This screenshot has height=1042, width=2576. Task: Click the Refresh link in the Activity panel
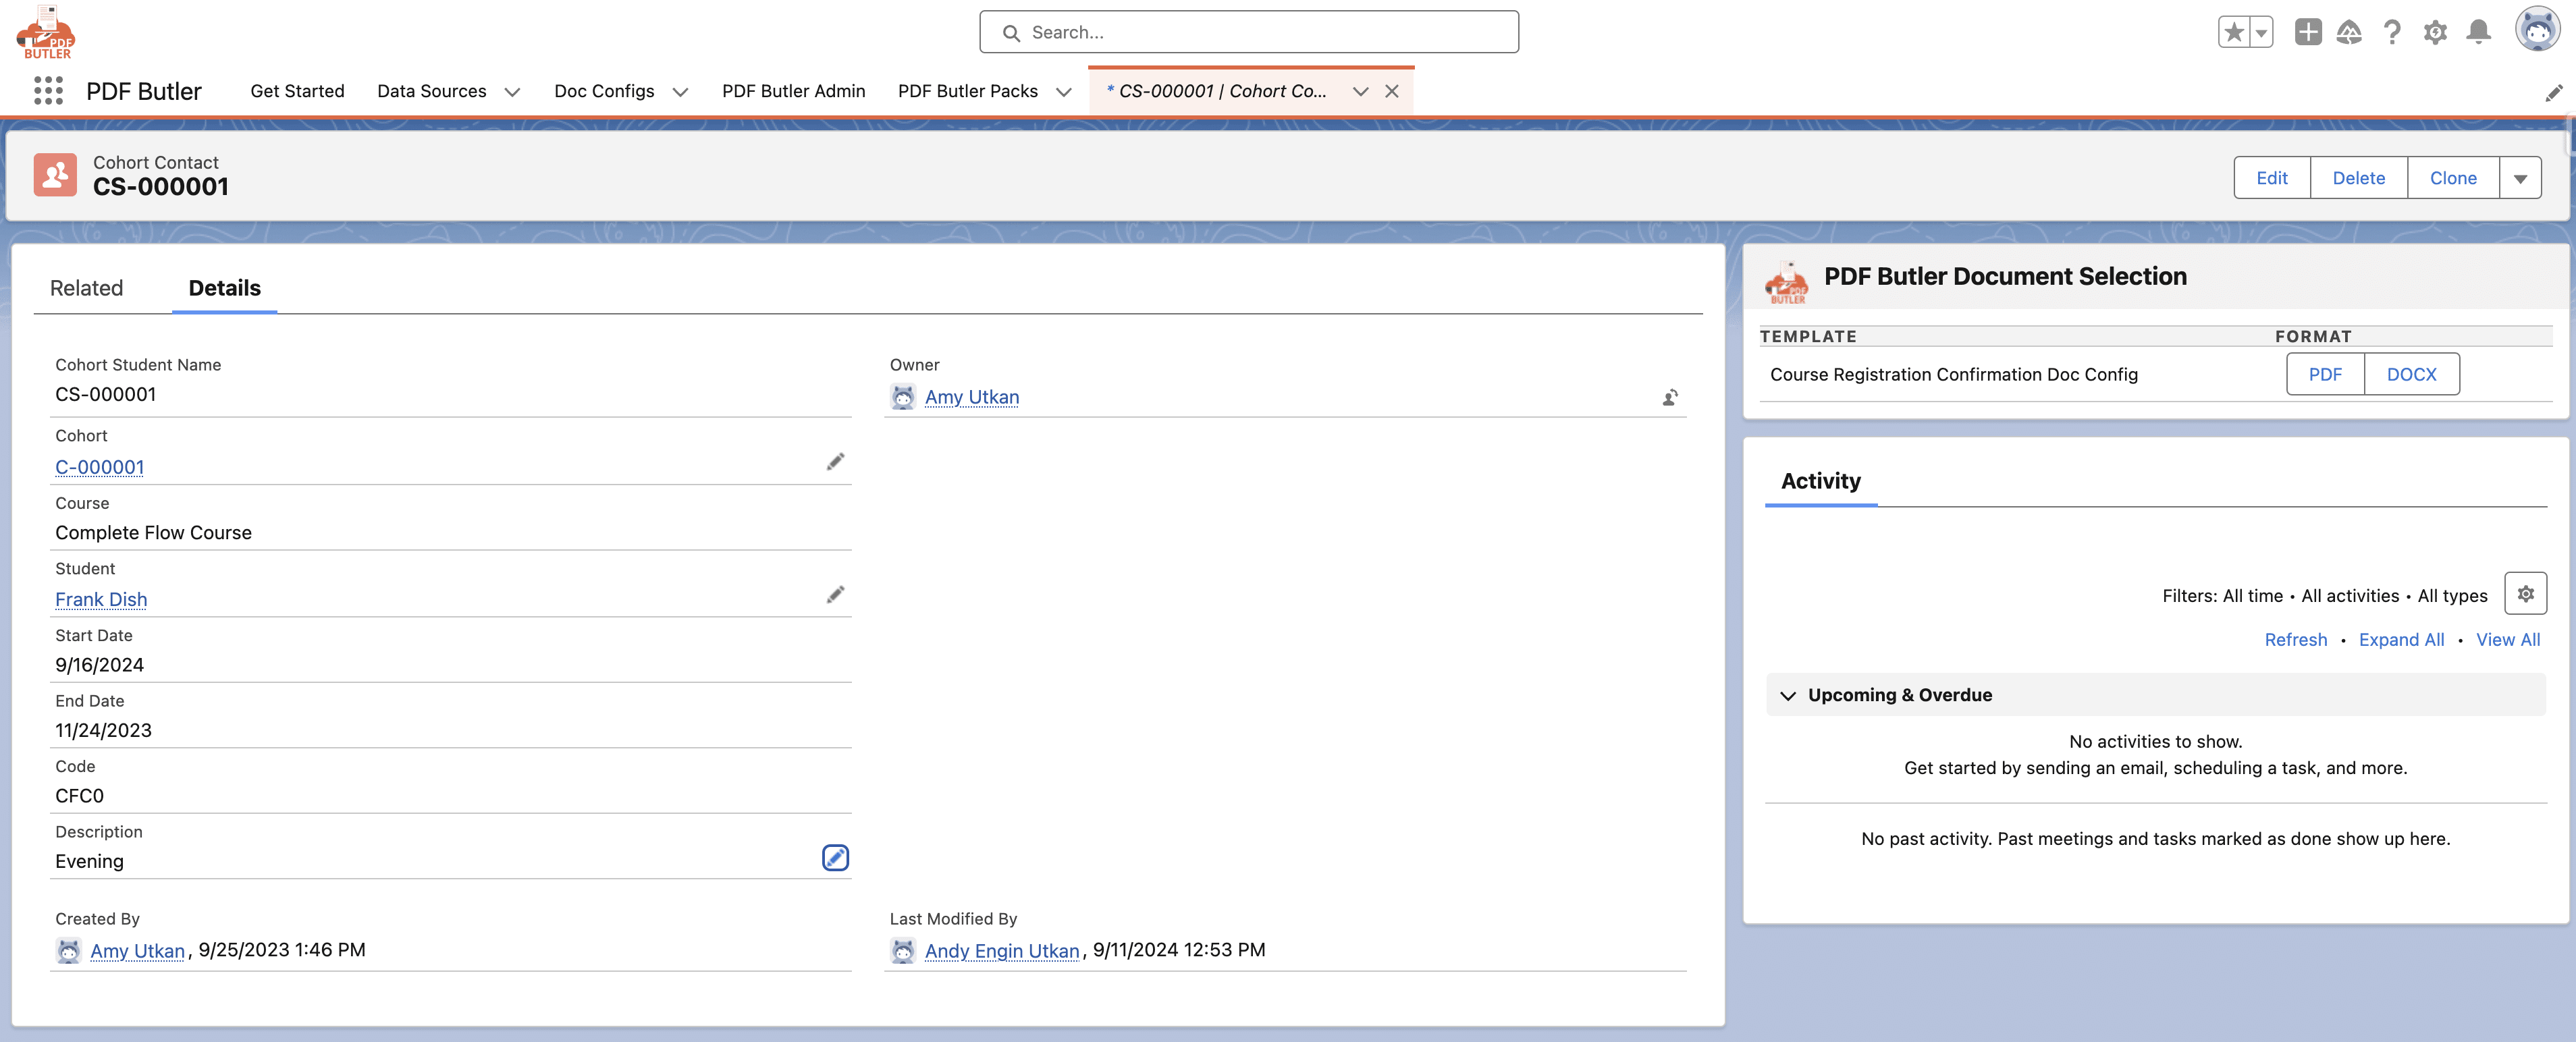coord(2295,640)
